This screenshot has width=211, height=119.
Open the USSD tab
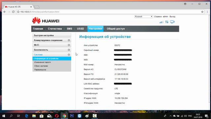pyautogui.click(x=80, y=29)
